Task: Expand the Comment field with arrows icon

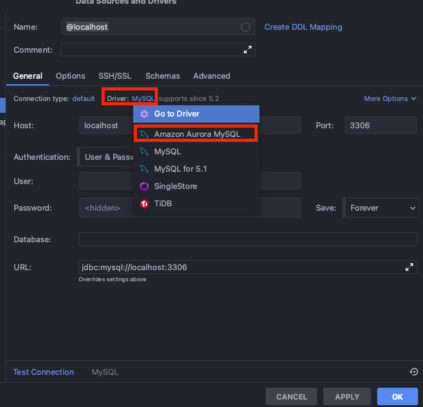Action: (x=248, y=50)
